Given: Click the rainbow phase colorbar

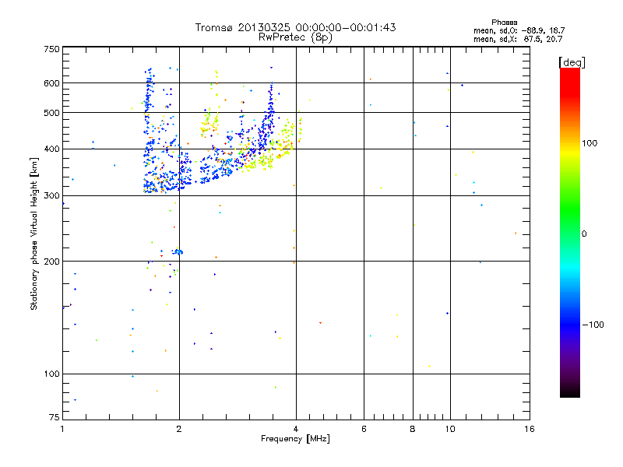Looking at the screenshot, I should point(570,233).
